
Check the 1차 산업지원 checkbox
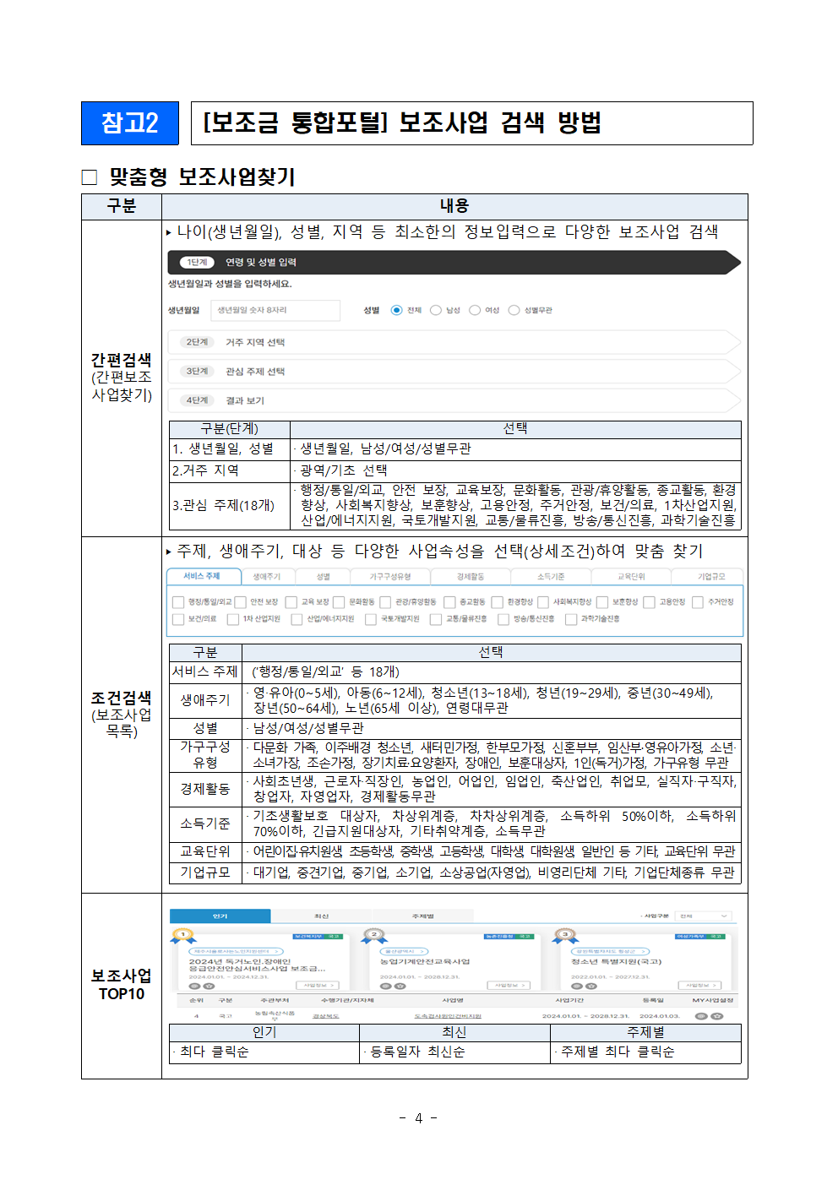[233, 619]
